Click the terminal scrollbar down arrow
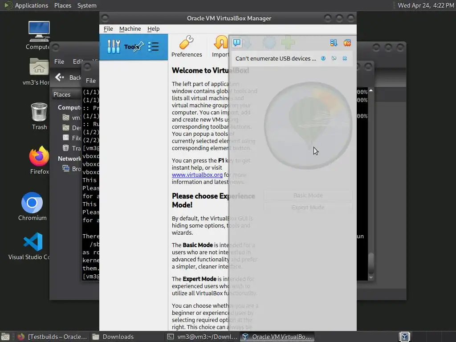This screenshot has width=456, height=342. tap(371, 278)
